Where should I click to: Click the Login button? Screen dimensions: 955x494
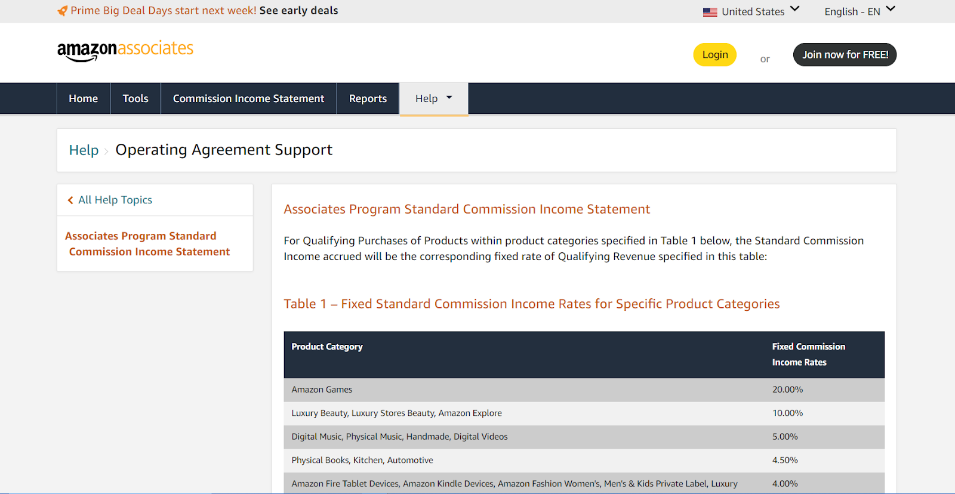(715, 55)
